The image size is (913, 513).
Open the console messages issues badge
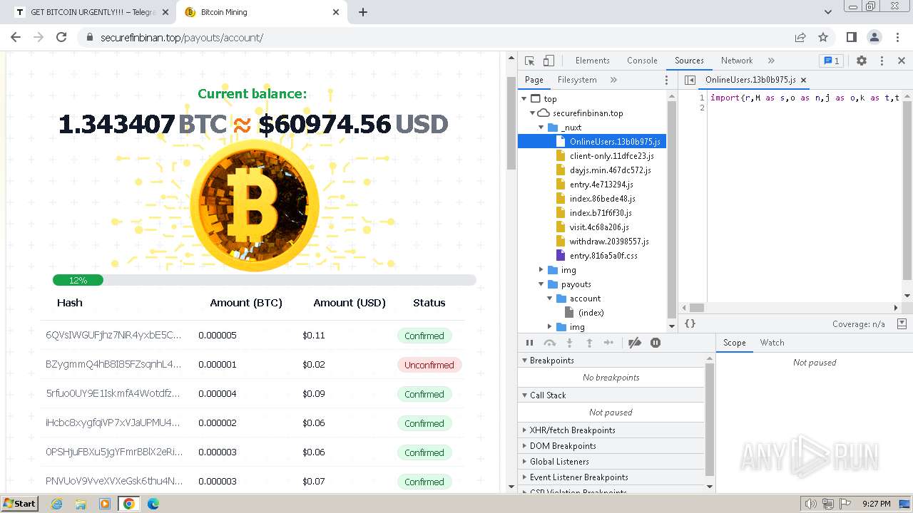pos(831,61)
